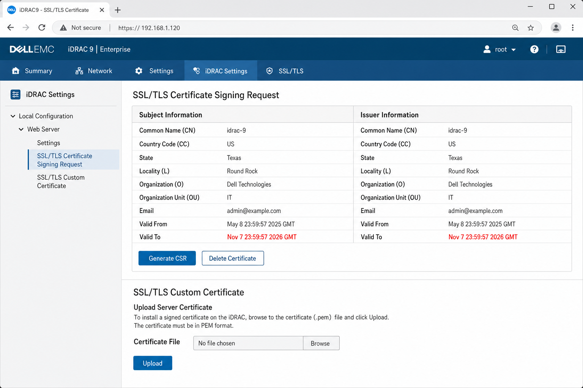The width and height of the screenshot is (583, 388).
Task: Go forward in browser history
Action: click(x=26, y=28)
